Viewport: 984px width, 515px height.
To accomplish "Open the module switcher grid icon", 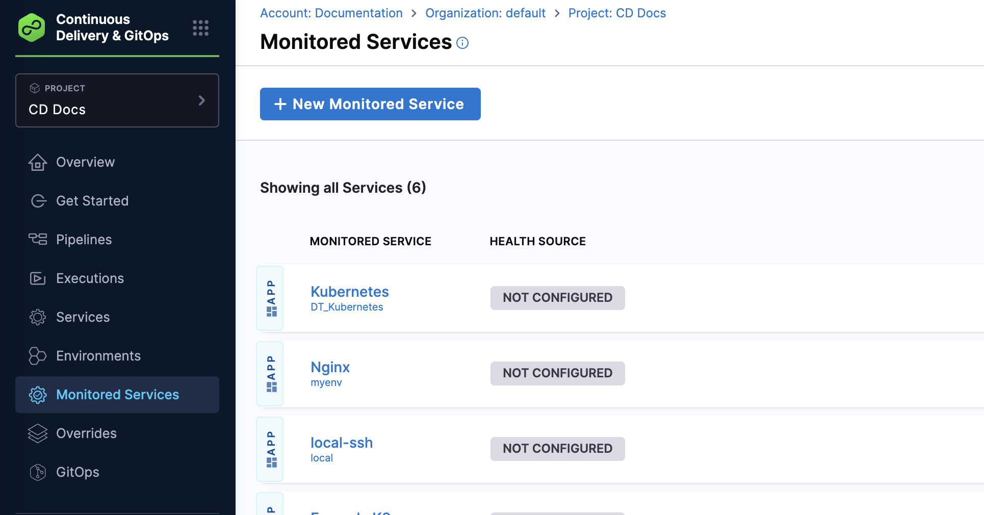I will click(x=200, y=28).
